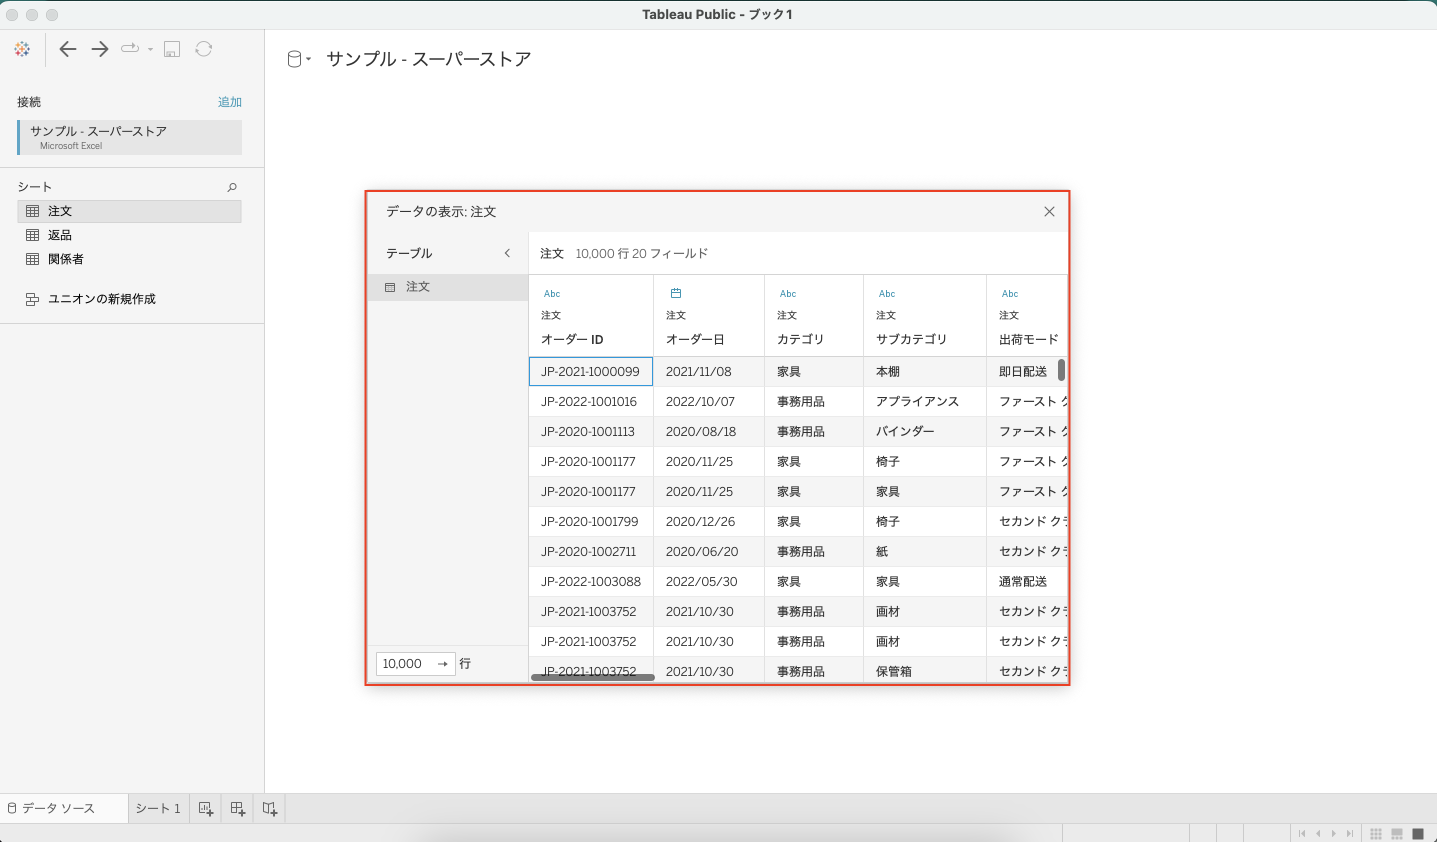
Task: Save the workbook using the save icon
Action: [x=171, y=49]
